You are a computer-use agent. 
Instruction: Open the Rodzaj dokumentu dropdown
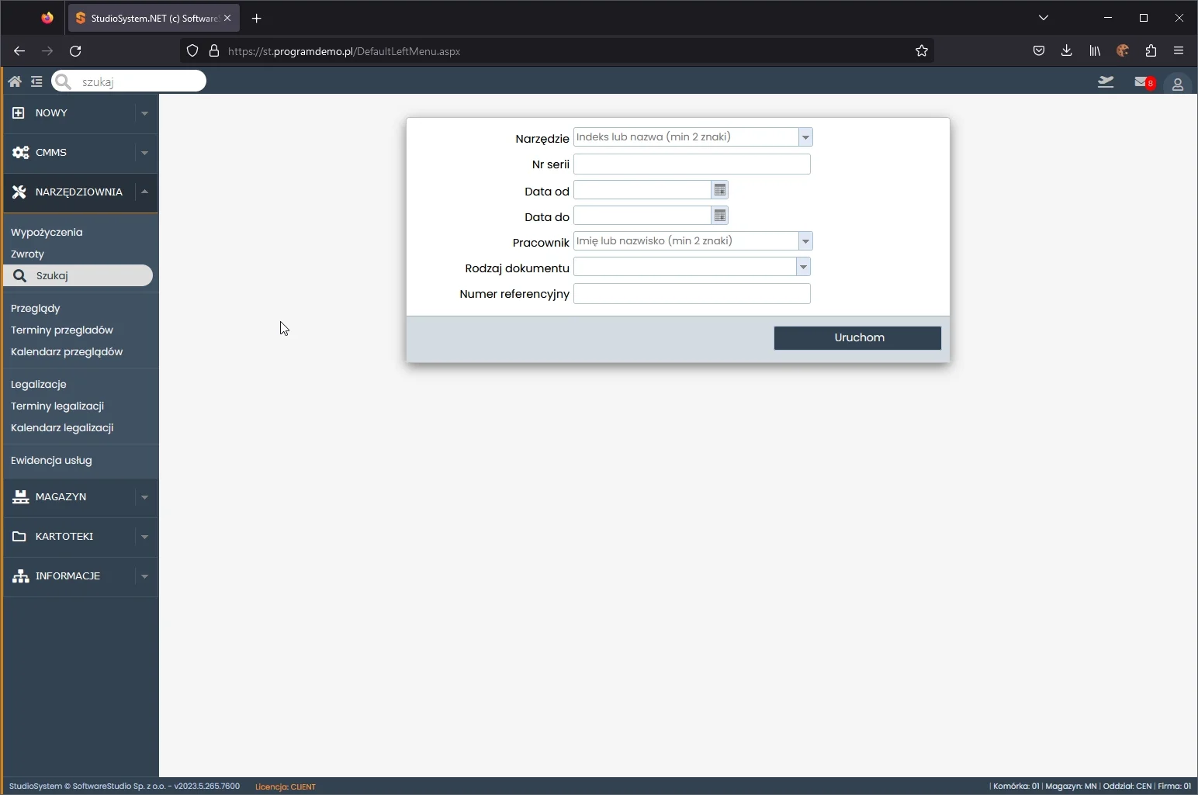803,267
